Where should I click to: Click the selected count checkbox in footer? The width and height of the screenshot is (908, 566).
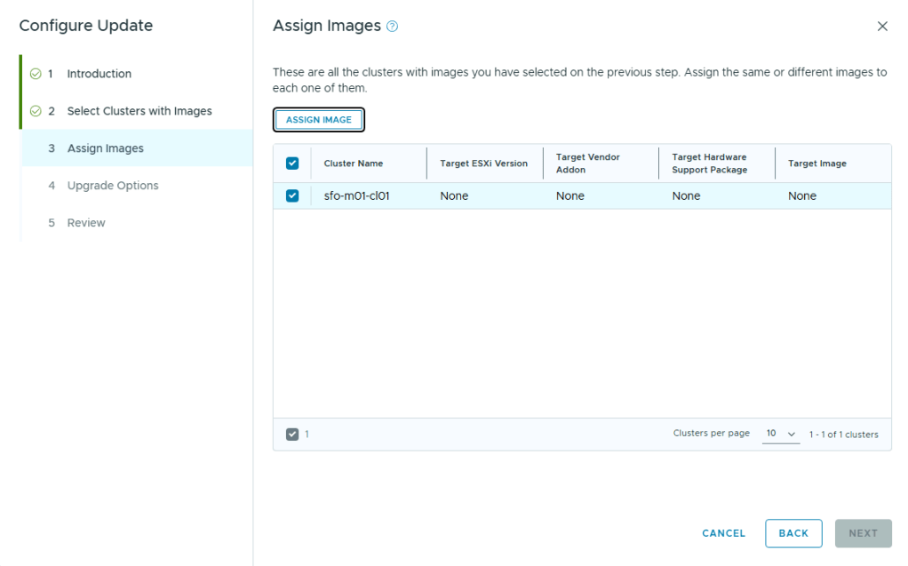292,434
